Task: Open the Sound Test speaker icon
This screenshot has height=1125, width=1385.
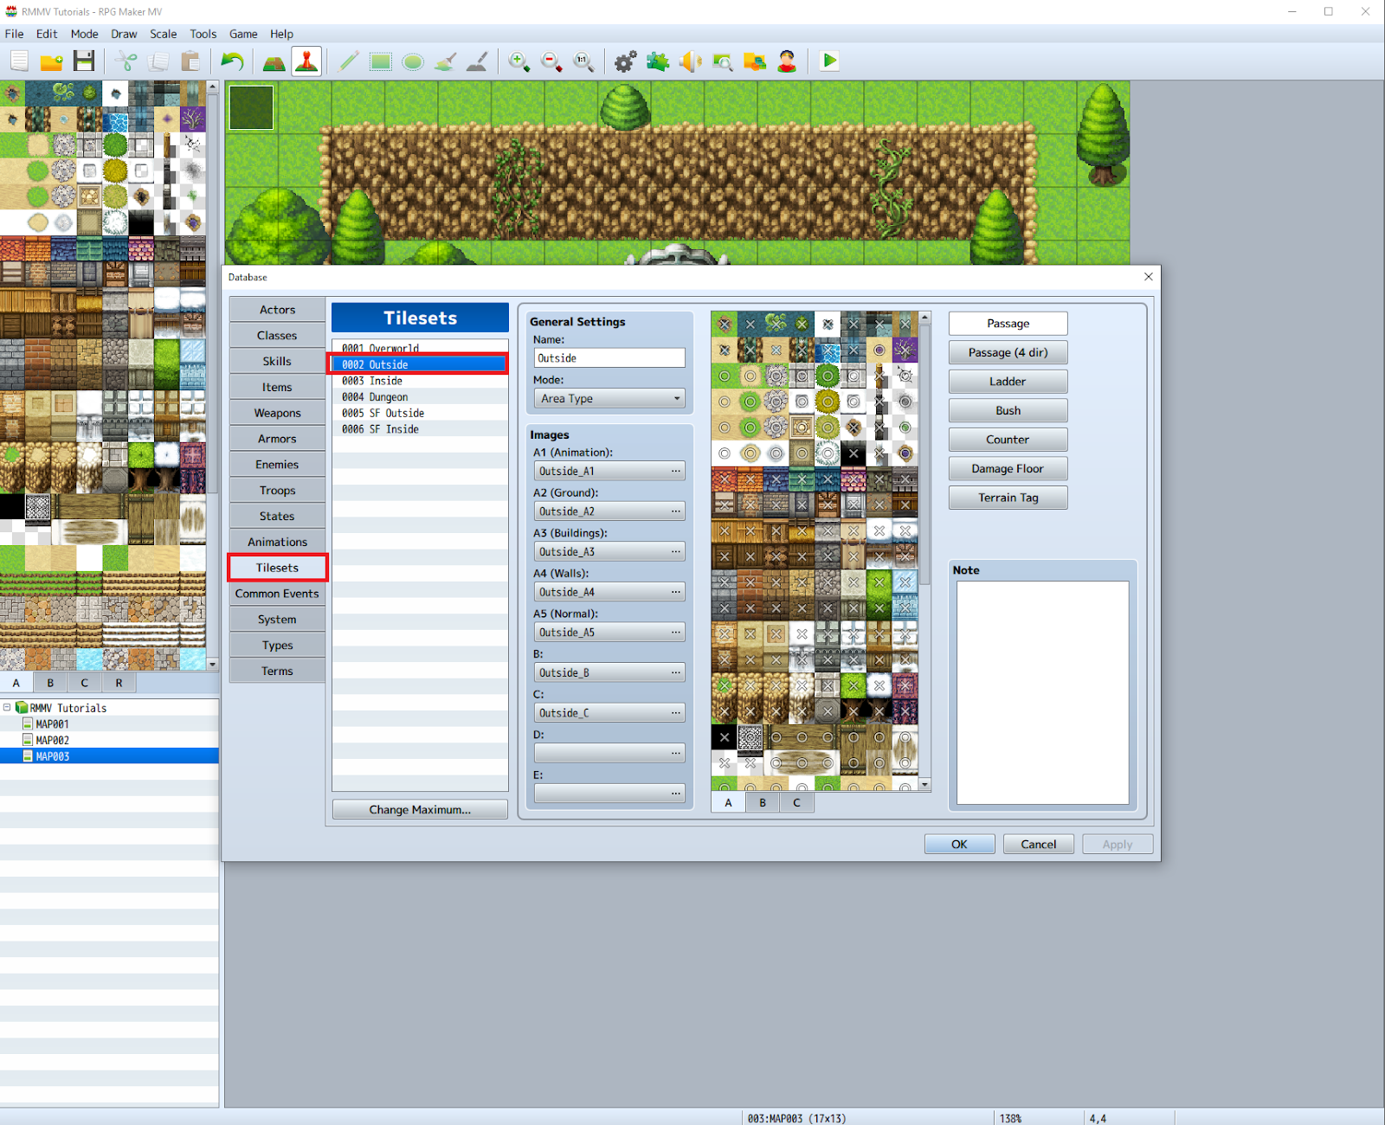Action: [690, 61]
